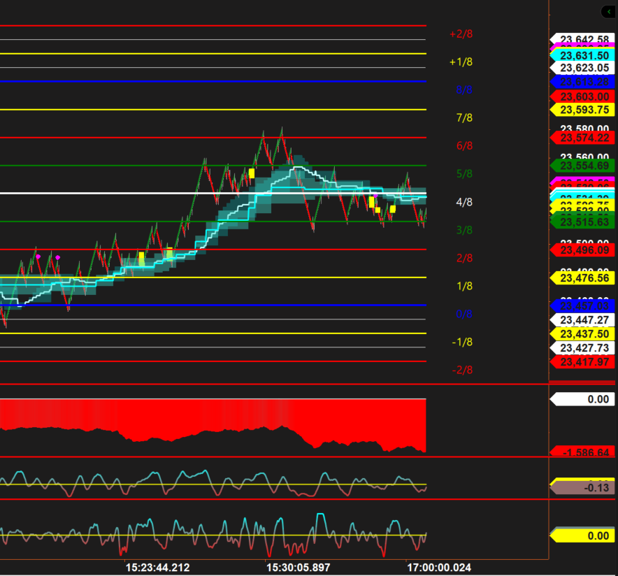The image size is (618, 576).
Task: Select the -2/8 Murrey level label
Action: coord(462,370)
